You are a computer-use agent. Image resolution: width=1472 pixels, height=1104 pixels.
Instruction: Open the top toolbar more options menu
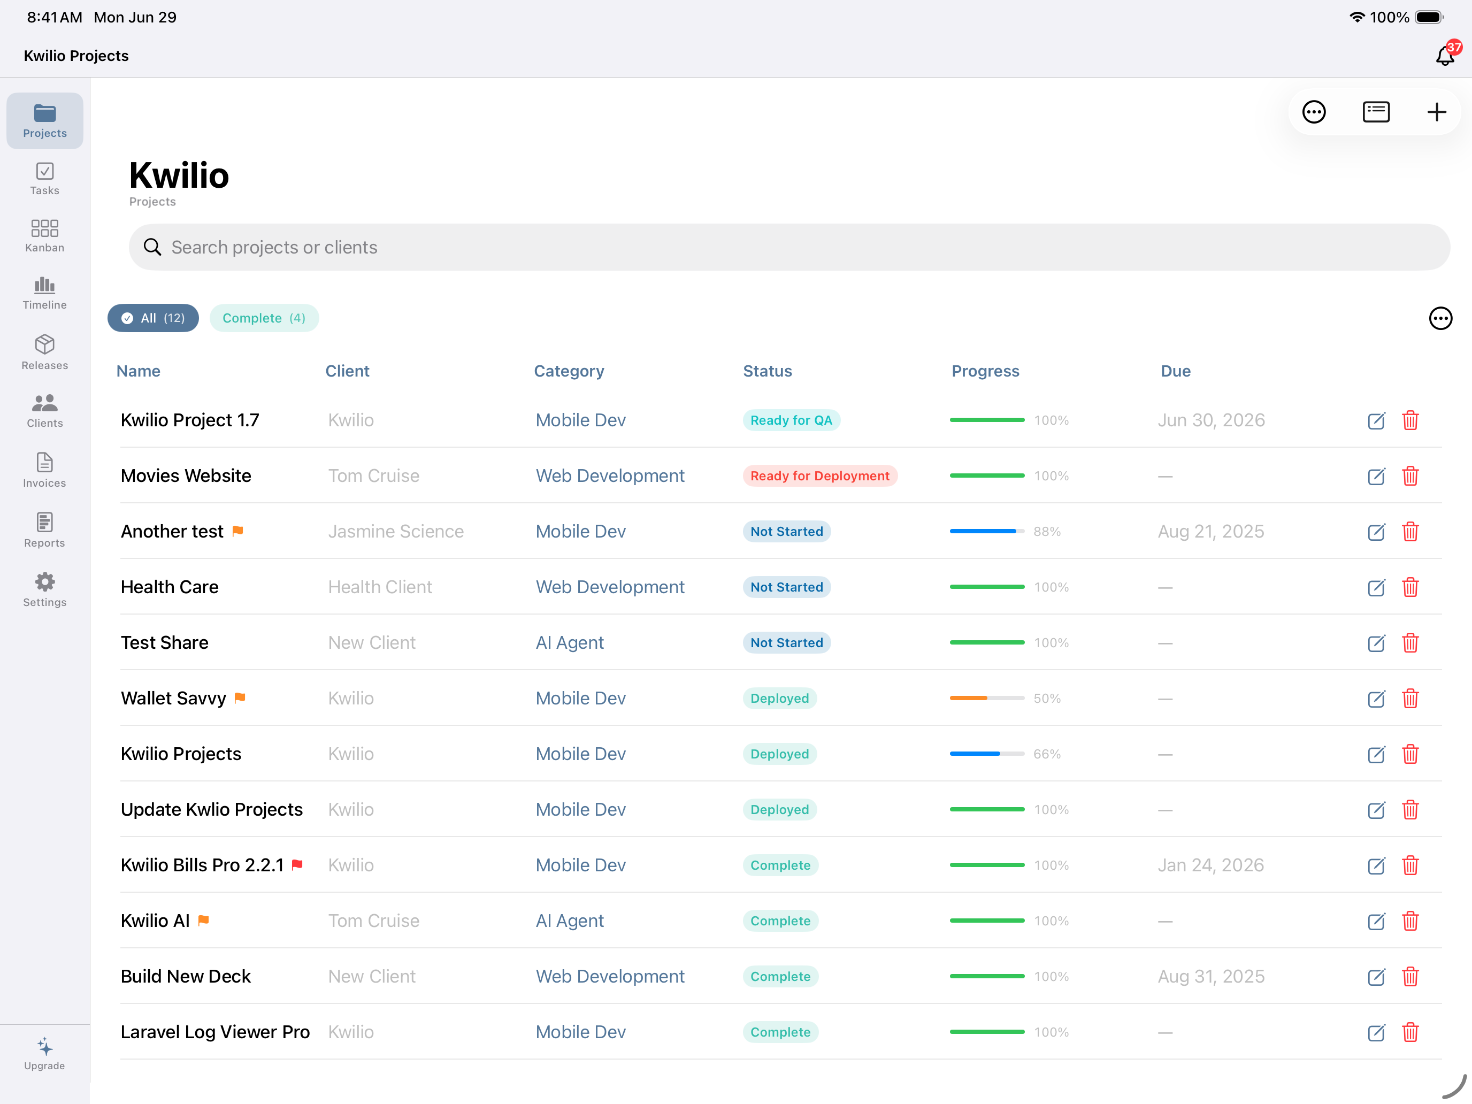coord(1314,112)
